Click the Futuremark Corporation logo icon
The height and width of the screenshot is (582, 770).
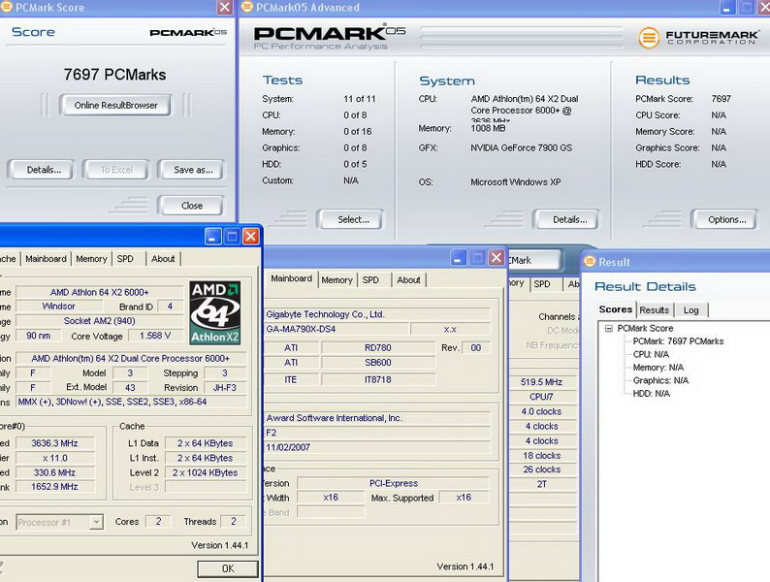tap(649, 38)
